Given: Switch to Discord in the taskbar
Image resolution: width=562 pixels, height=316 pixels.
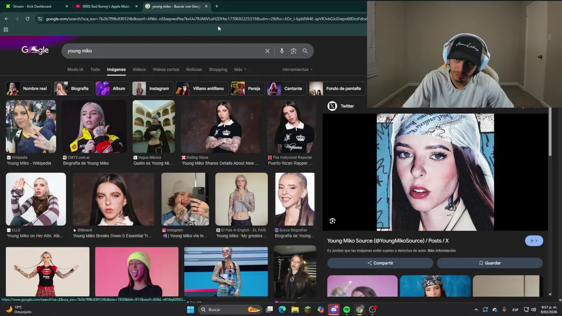Looking at the screenshot, I should pyautogui.click(x=334, y=309).
